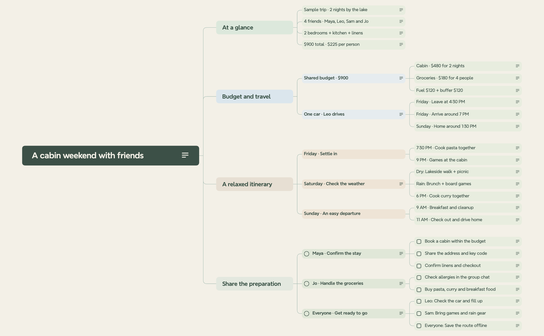This screenshot has width=544, height=336.
Task: Click note icon on 11 AM Check out node
Action: (517, 220)
